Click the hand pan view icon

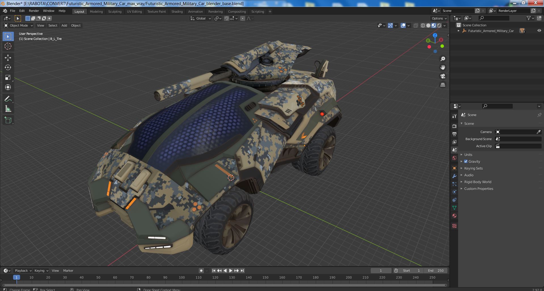(443, 67)
